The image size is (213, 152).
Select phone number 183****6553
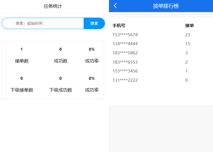125,62
